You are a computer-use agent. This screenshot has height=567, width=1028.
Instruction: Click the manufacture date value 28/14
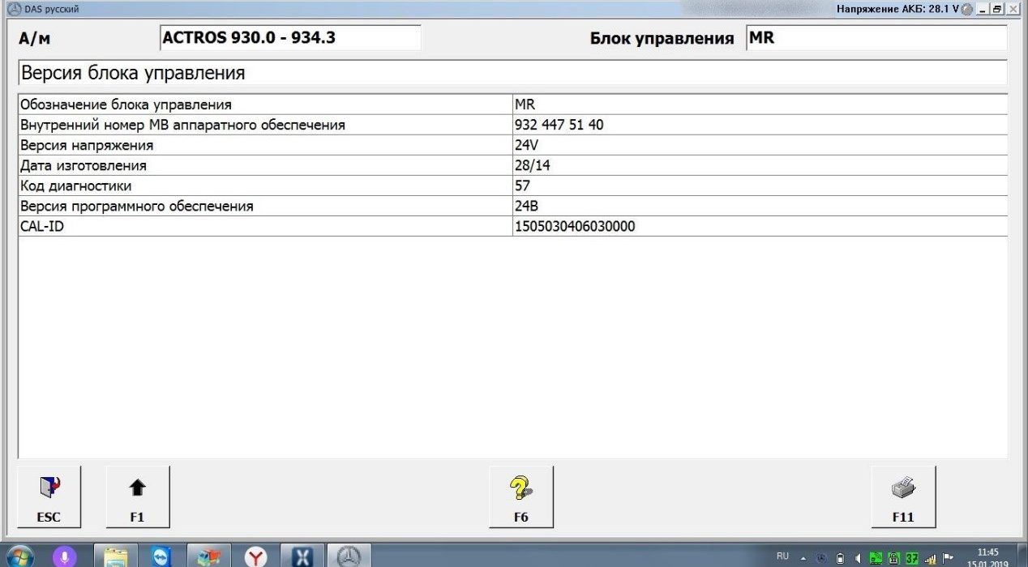coord(531,165)
